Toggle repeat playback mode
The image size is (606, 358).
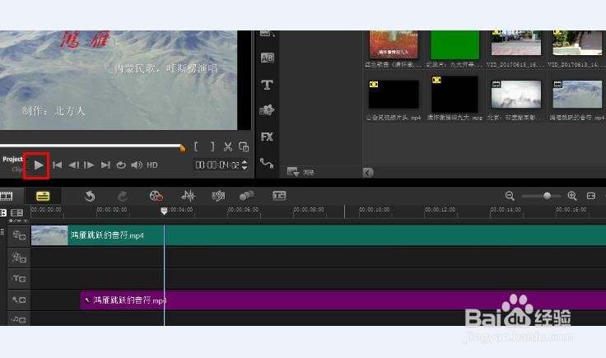click(x=121, y=165)
